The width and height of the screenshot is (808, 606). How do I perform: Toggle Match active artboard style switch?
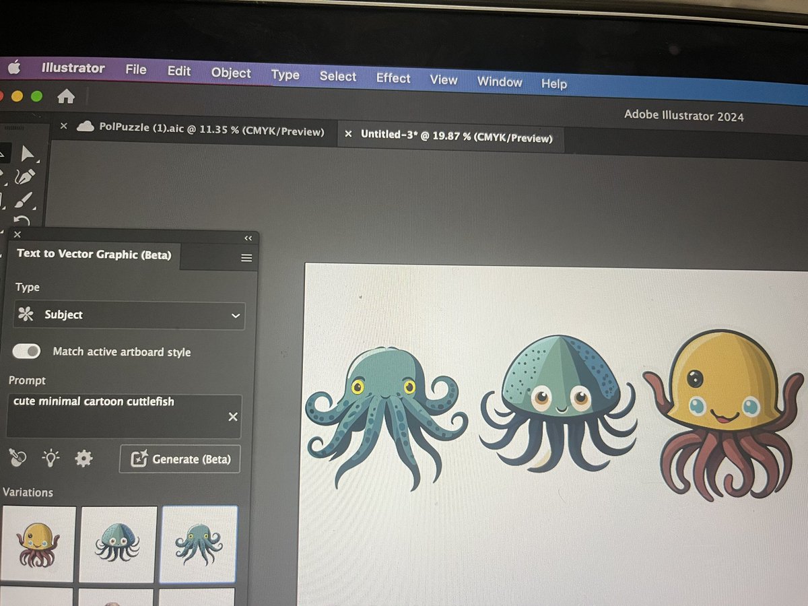pyautogui.click(x=27, y=351)
